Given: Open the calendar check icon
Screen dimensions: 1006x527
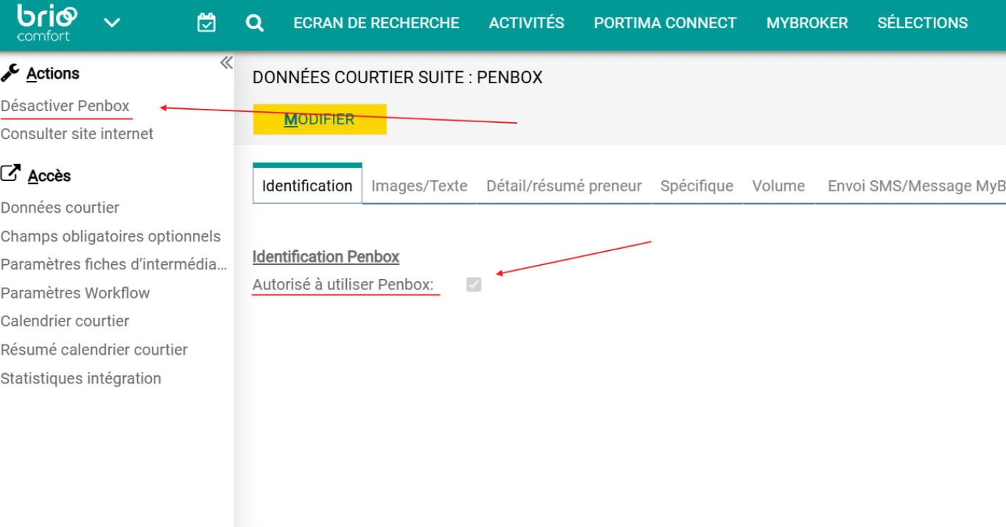Looking at the screenshot, I should pyautogui.click(x=207, y=23).
